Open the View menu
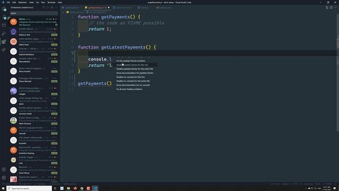This screenshot has height=191, width=339. tap(31, 2)
